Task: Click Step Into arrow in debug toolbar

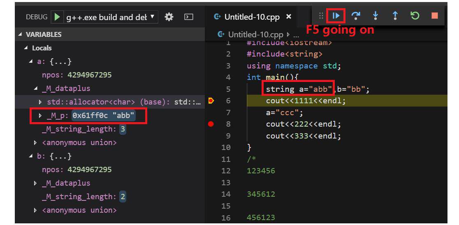Action: (x=375, y=16)
